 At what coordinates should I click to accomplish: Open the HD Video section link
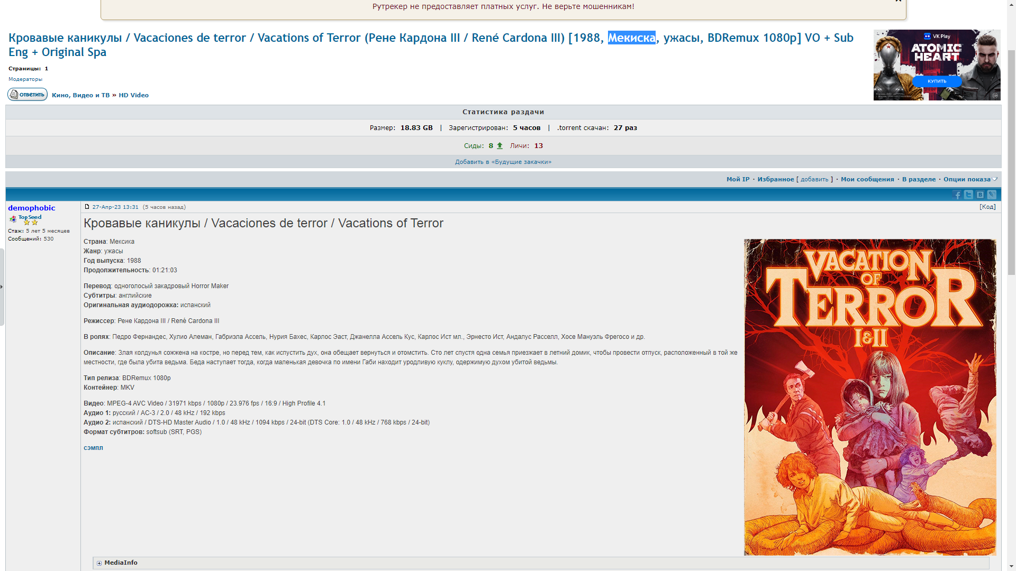click(133, 95)
